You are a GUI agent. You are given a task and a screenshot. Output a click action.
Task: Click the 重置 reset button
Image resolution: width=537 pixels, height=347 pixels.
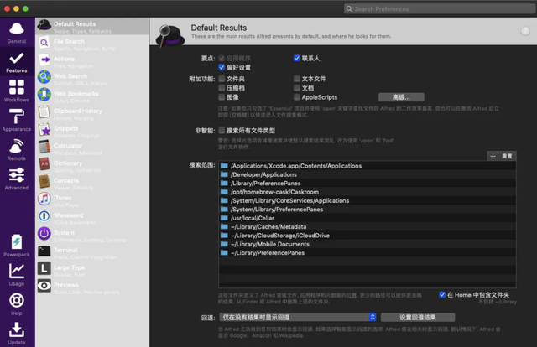pyautogui.click(x=507, y=156)
